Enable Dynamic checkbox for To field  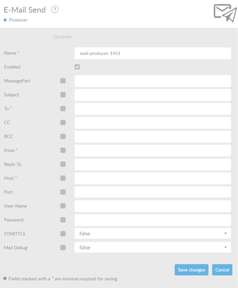[x=63, y=108]
